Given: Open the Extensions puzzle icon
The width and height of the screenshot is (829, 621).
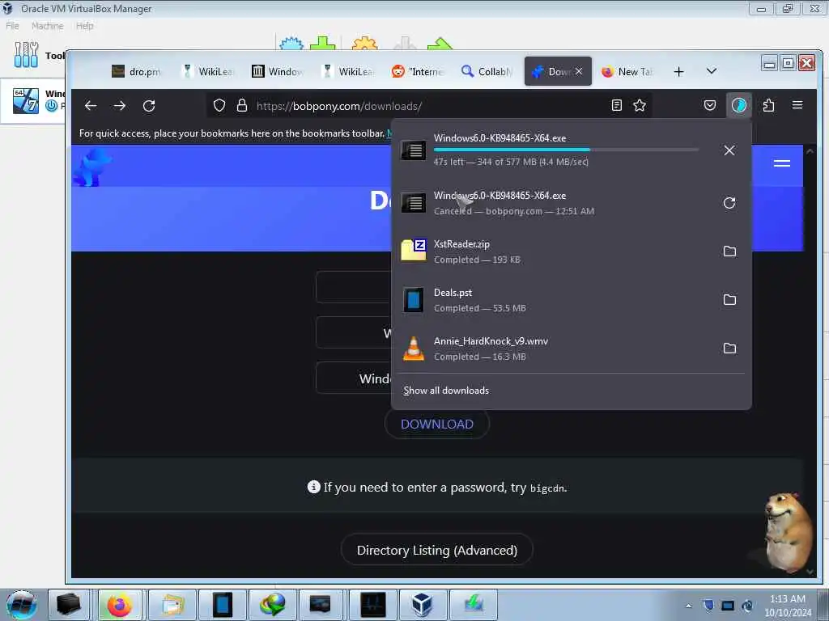Looking at the screenshot, I should (x=768, y=106).
